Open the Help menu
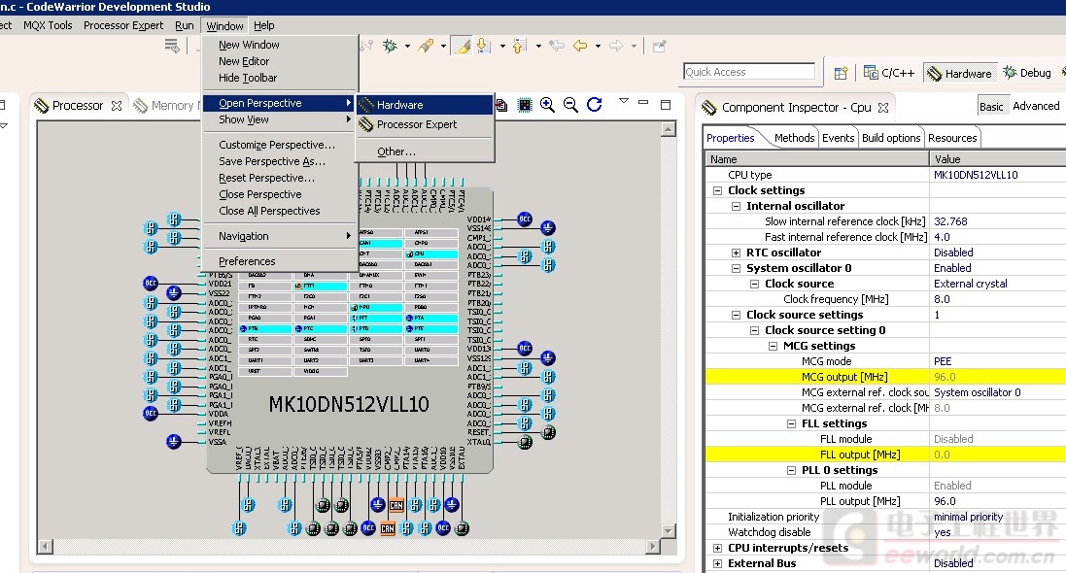The height and width of the screenshot is (573, 1066). [x=263, y=26]
